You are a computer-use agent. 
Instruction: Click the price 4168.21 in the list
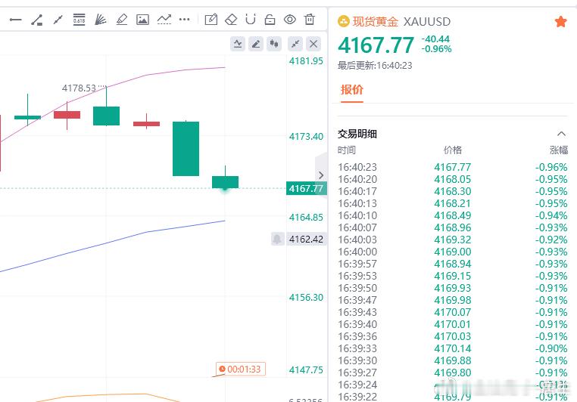click(453, 203)
